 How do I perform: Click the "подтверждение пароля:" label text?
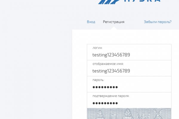[111, 96]
